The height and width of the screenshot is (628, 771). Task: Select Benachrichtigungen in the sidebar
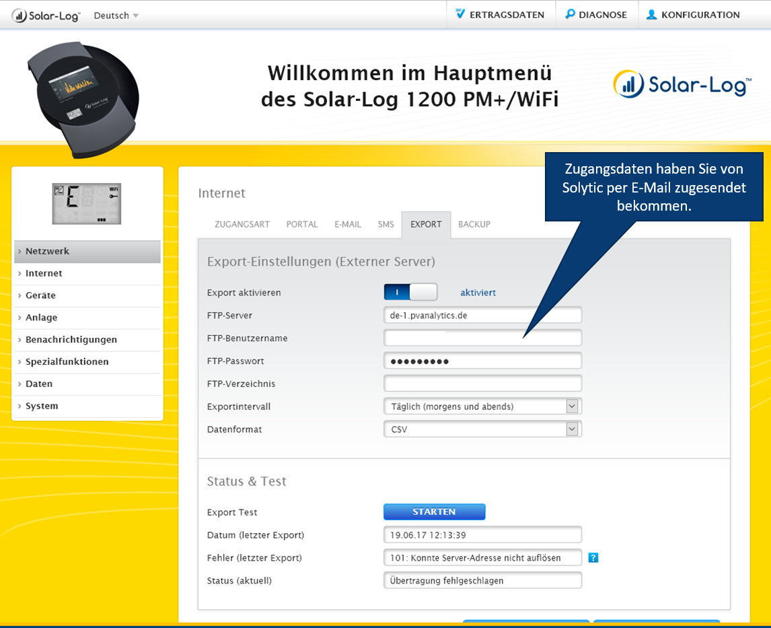pyautogui.click(x=87, y=340)
